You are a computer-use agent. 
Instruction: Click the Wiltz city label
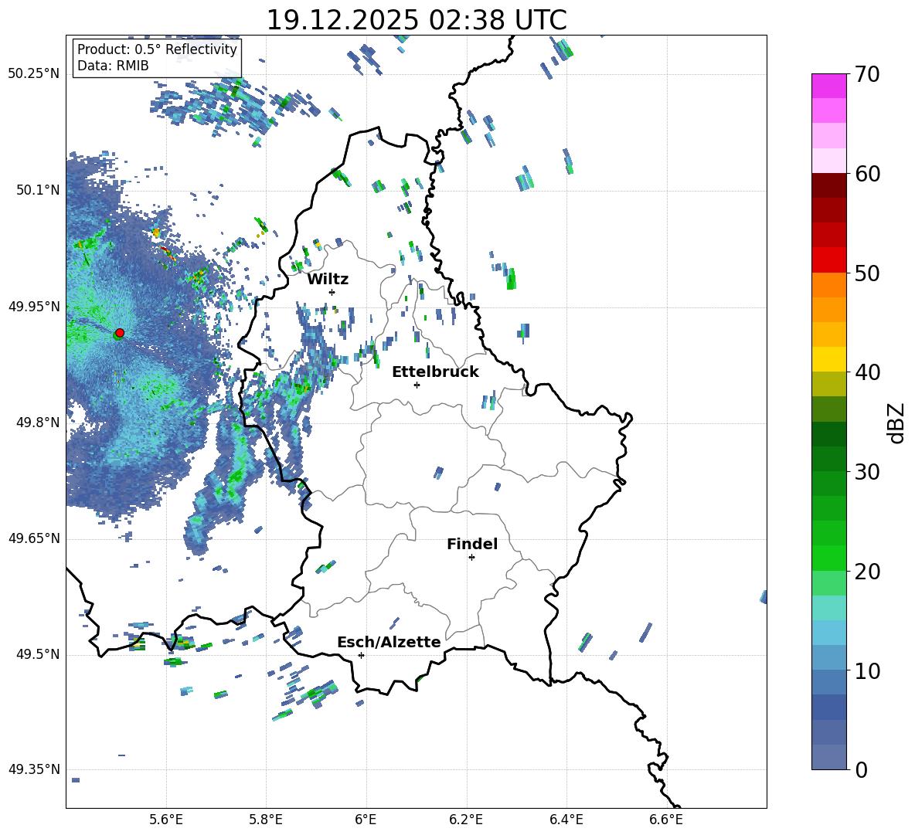tap(328, 280)
